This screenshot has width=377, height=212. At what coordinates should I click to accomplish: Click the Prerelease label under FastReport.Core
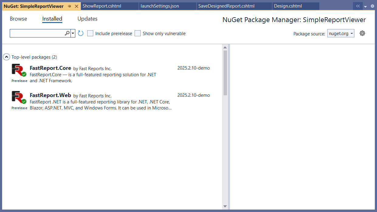click(x=19, y=81)
